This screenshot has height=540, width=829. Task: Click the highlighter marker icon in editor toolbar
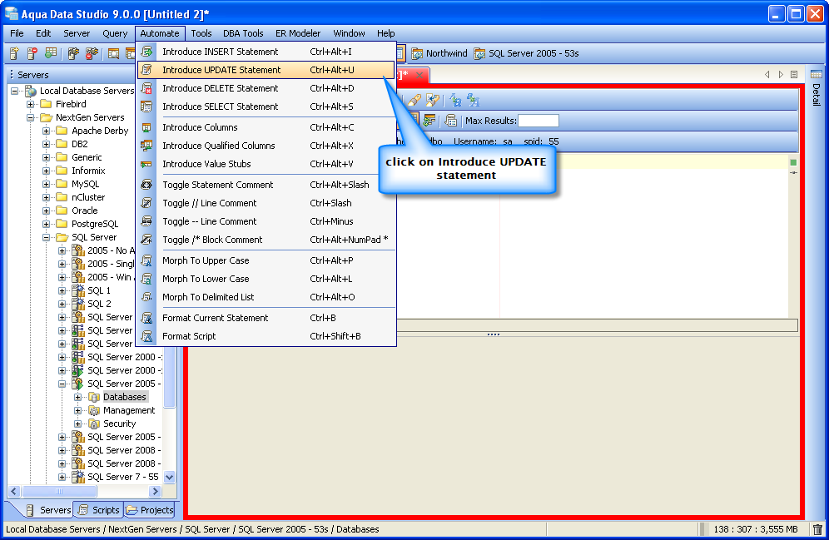tap(414, 100)
